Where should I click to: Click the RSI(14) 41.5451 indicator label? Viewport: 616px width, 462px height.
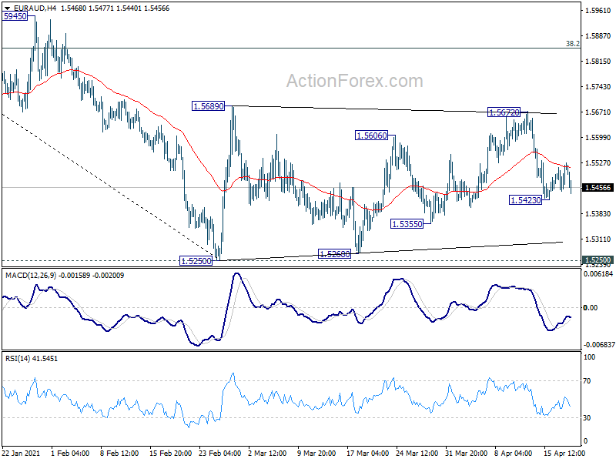32,359
